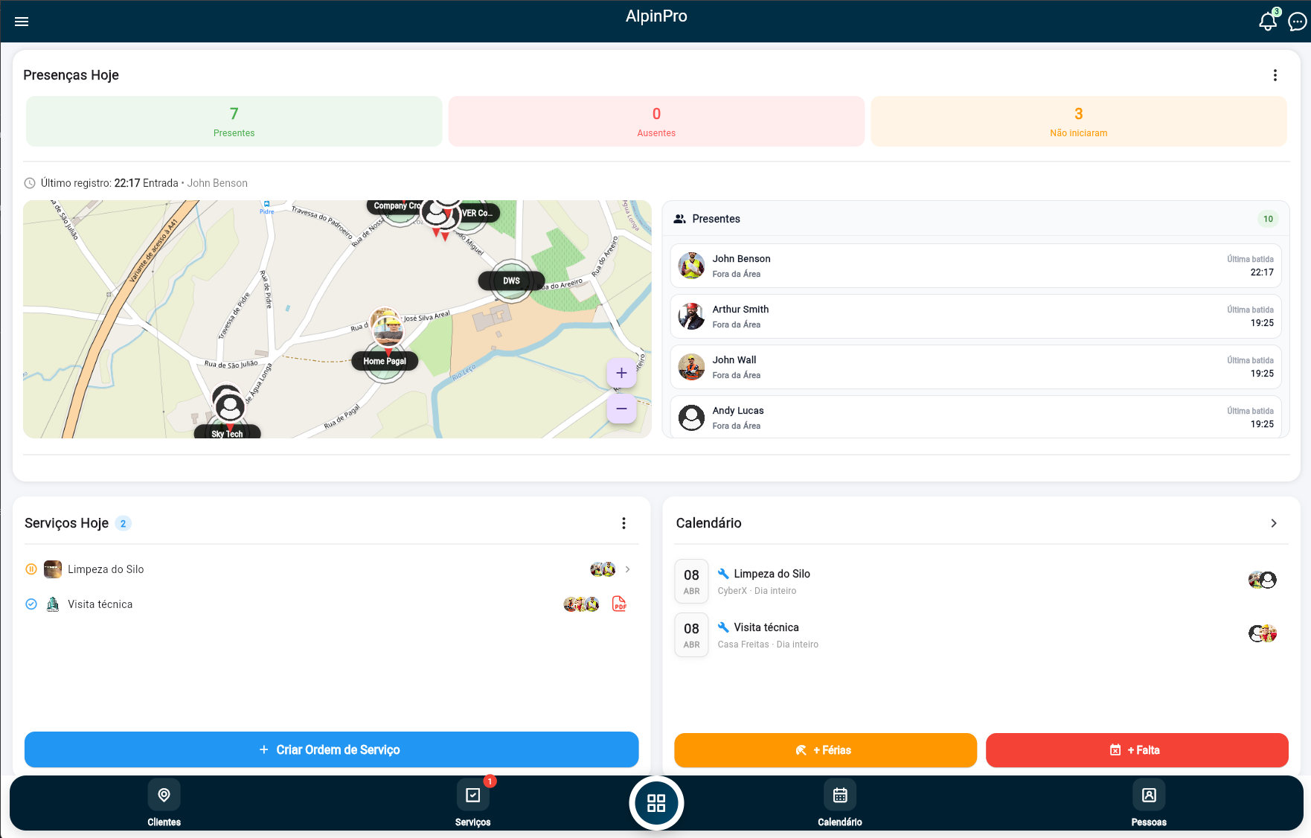
Task: Select the Não iniciaram orange card
Action: 1078,121
